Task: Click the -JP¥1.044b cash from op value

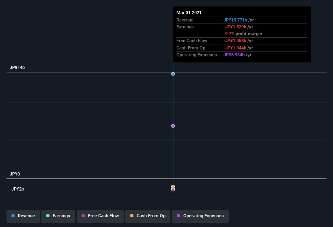Action: 235,48
